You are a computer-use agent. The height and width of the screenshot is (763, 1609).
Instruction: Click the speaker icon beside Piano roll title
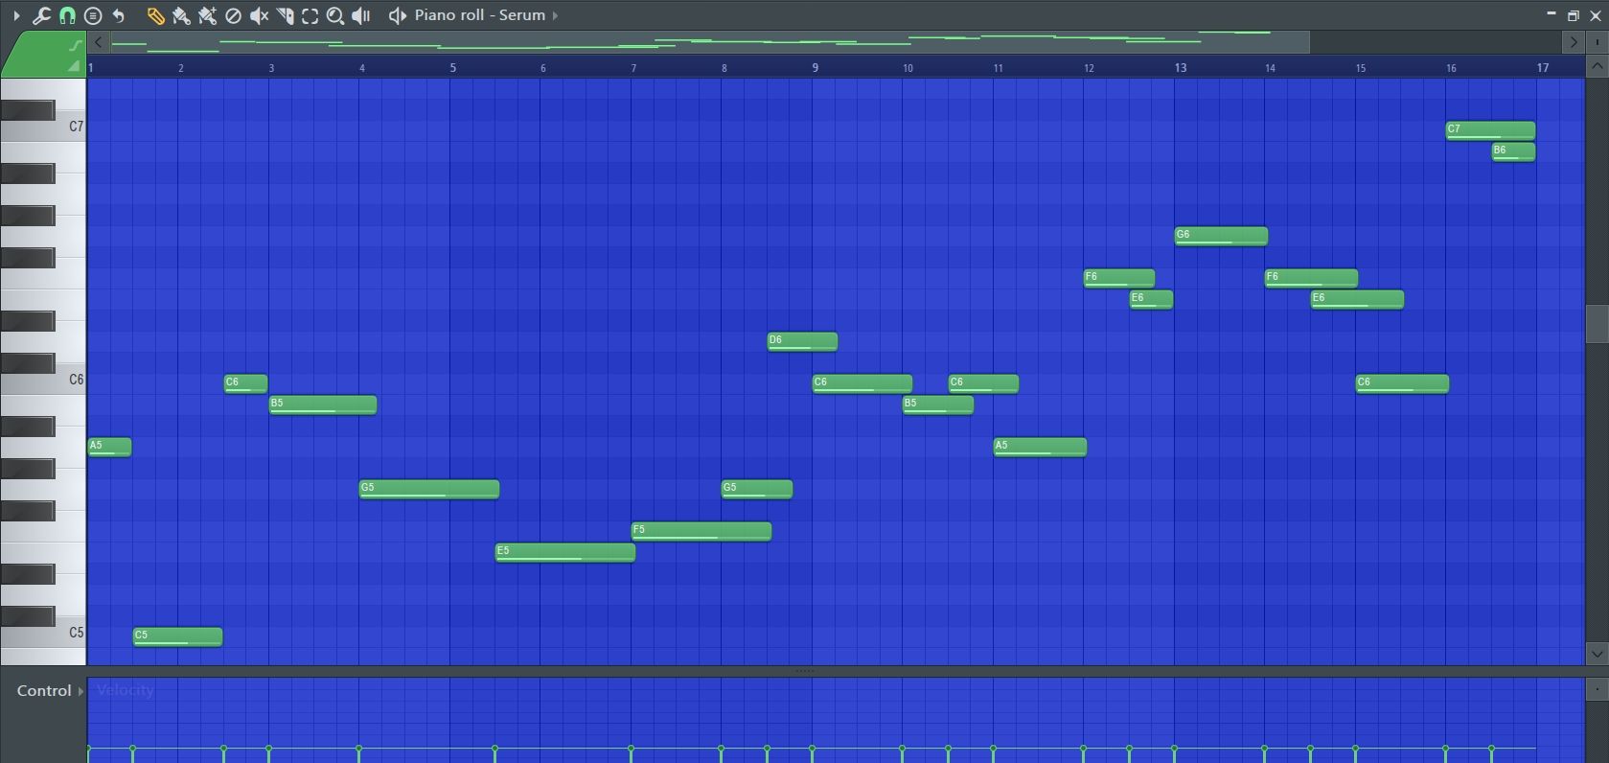pyautogui.click(x=397, y=15)
